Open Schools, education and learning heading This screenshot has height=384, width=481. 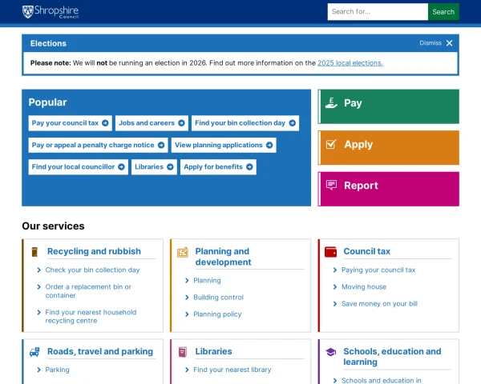(x=392, y=357)
